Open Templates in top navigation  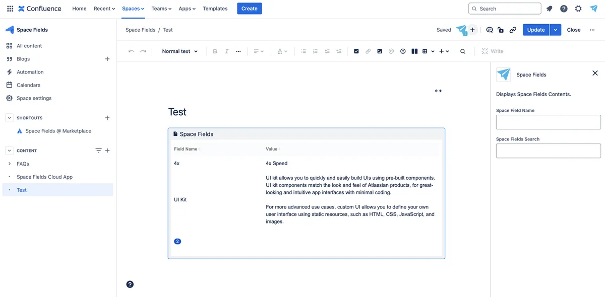pos(215,9)
